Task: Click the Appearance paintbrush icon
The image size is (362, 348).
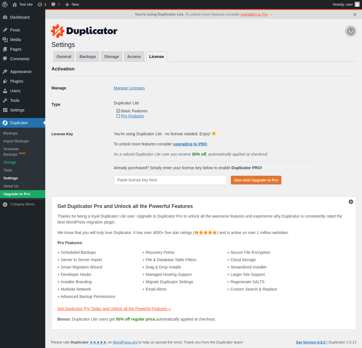Action: pos(5,72)
